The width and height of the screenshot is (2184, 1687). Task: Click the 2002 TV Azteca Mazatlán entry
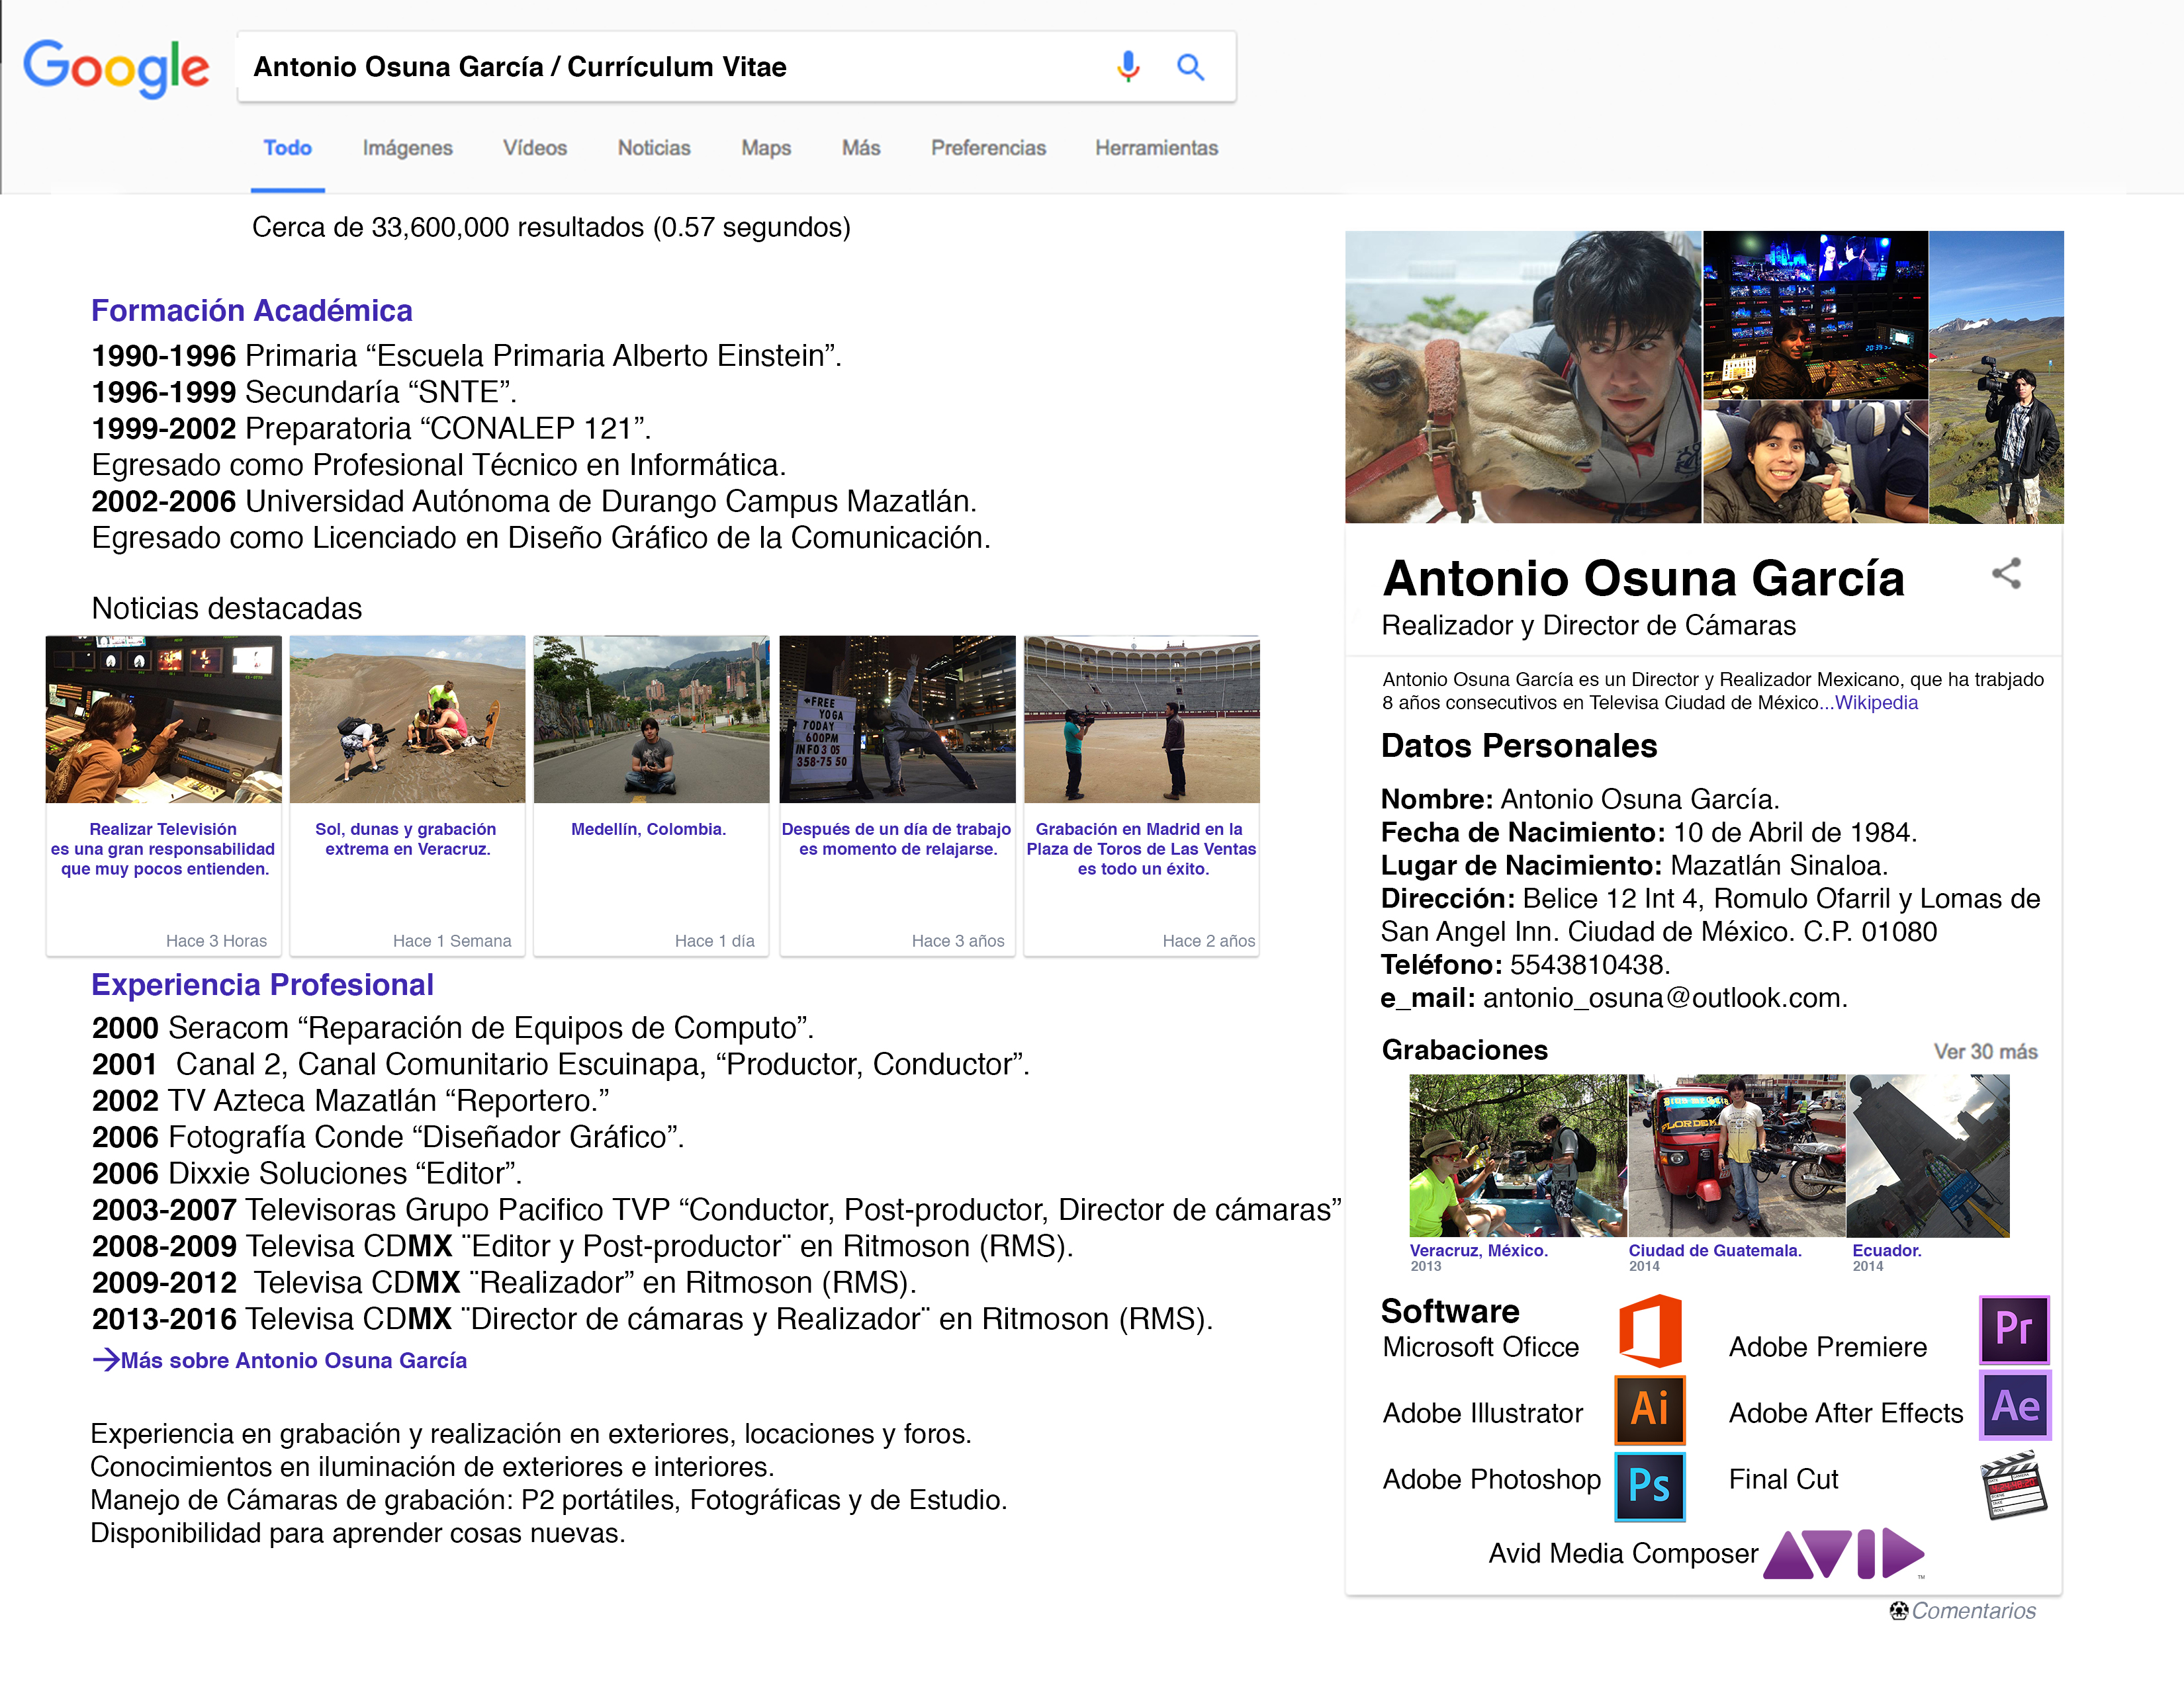[x=351, y=1100]
